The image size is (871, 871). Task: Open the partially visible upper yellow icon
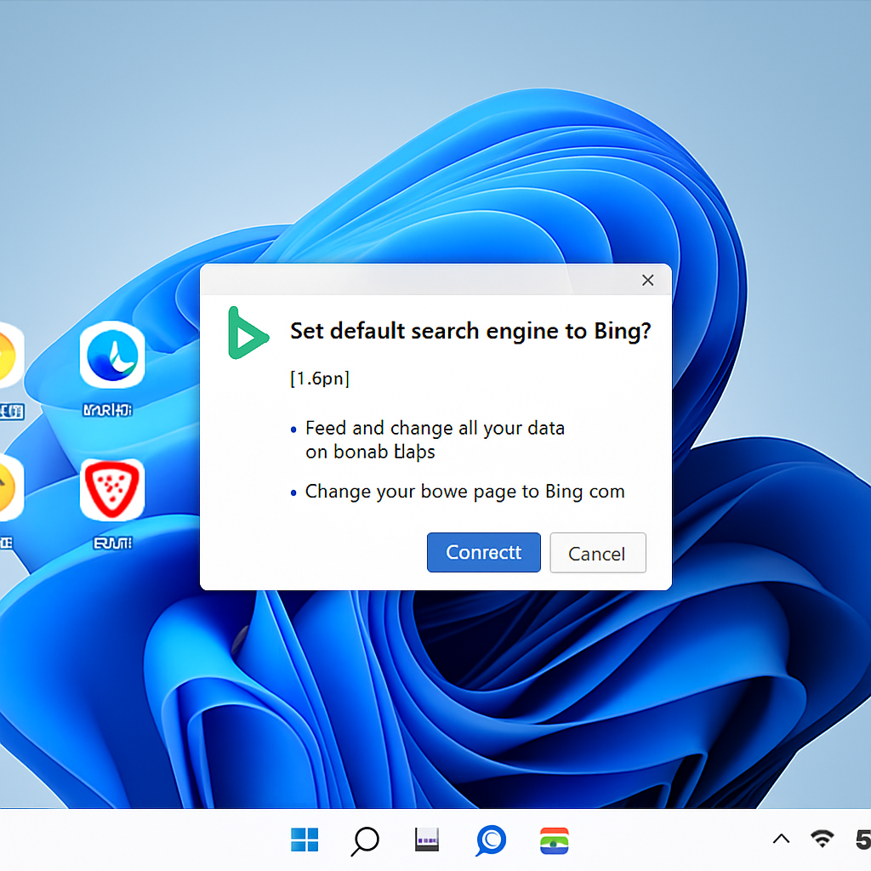click(10, 355)
